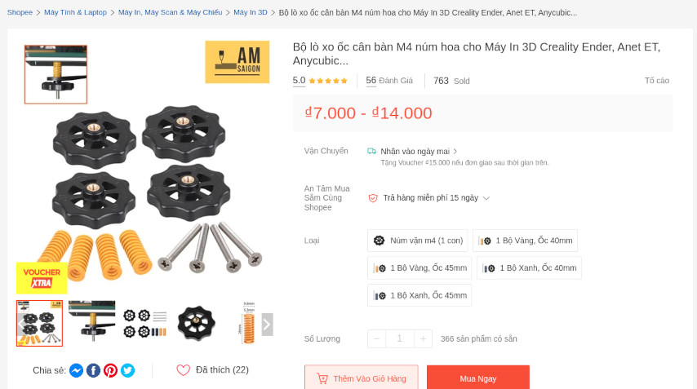Click the delivery truck icon
Viewport: 697px width, 389px height.
[x=371, y=151]
